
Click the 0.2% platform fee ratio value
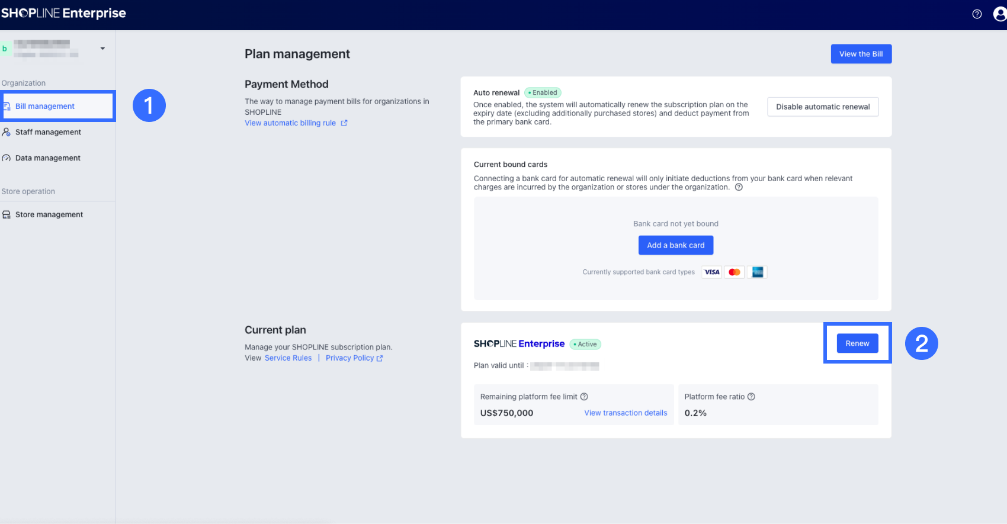695,413
